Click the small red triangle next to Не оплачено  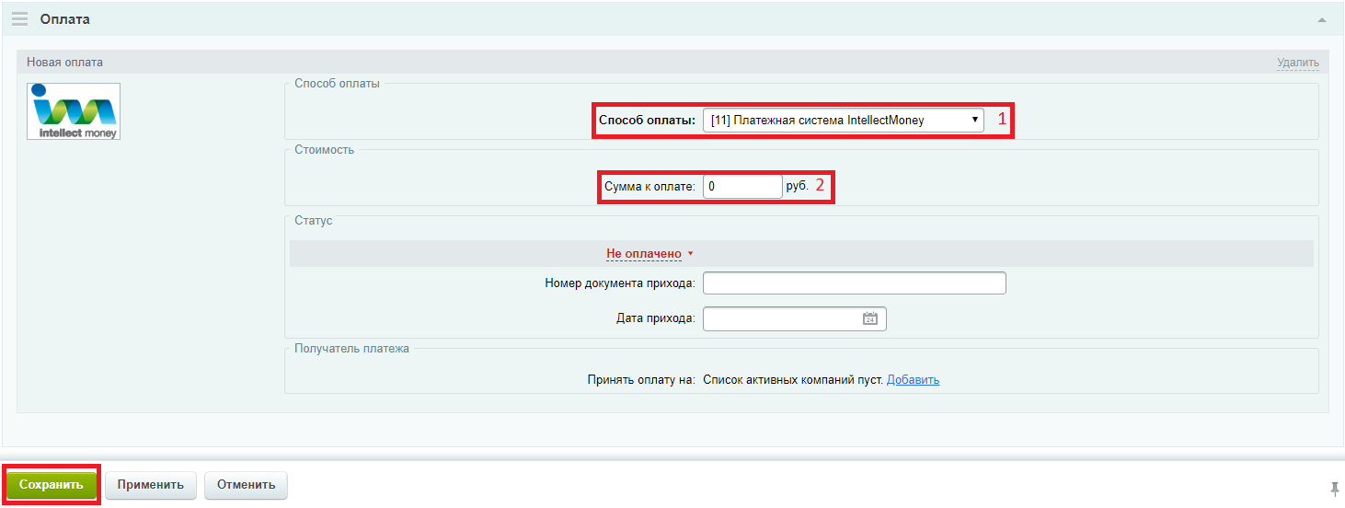pyautogui.click(x=690, y=254)
